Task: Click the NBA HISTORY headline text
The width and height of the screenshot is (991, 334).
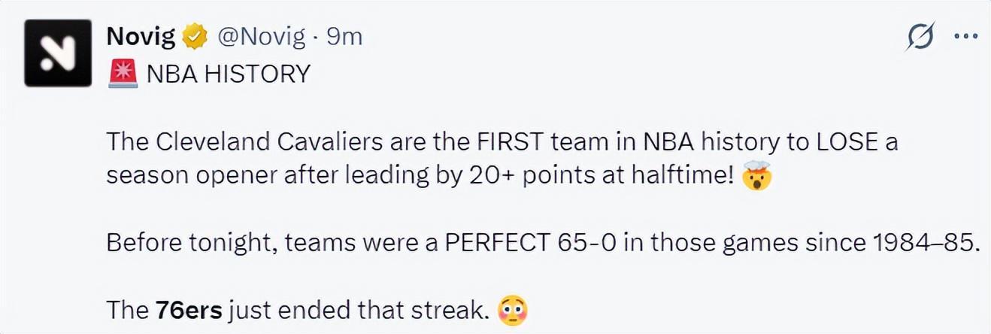Action: pyautogui.click(x=229, y=74)
